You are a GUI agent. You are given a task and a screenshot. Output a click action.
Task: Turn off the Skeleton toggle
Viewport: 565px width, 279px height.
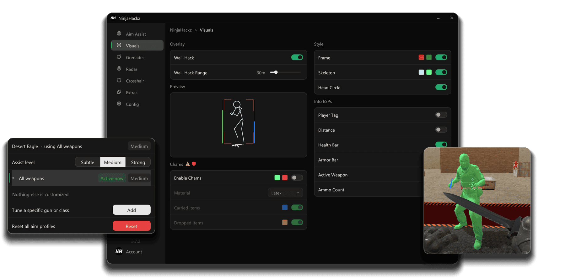click(x=441, y=72)
